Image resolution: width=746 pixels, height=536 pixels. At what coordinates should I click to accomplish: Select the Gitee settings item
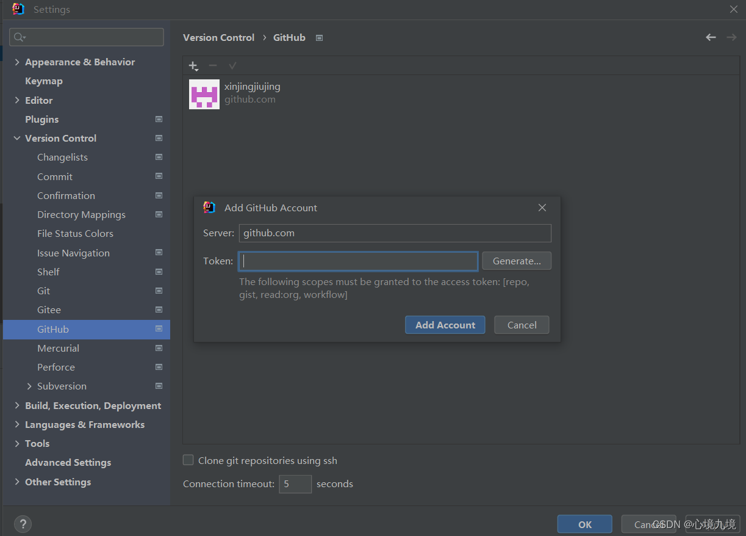49,310
